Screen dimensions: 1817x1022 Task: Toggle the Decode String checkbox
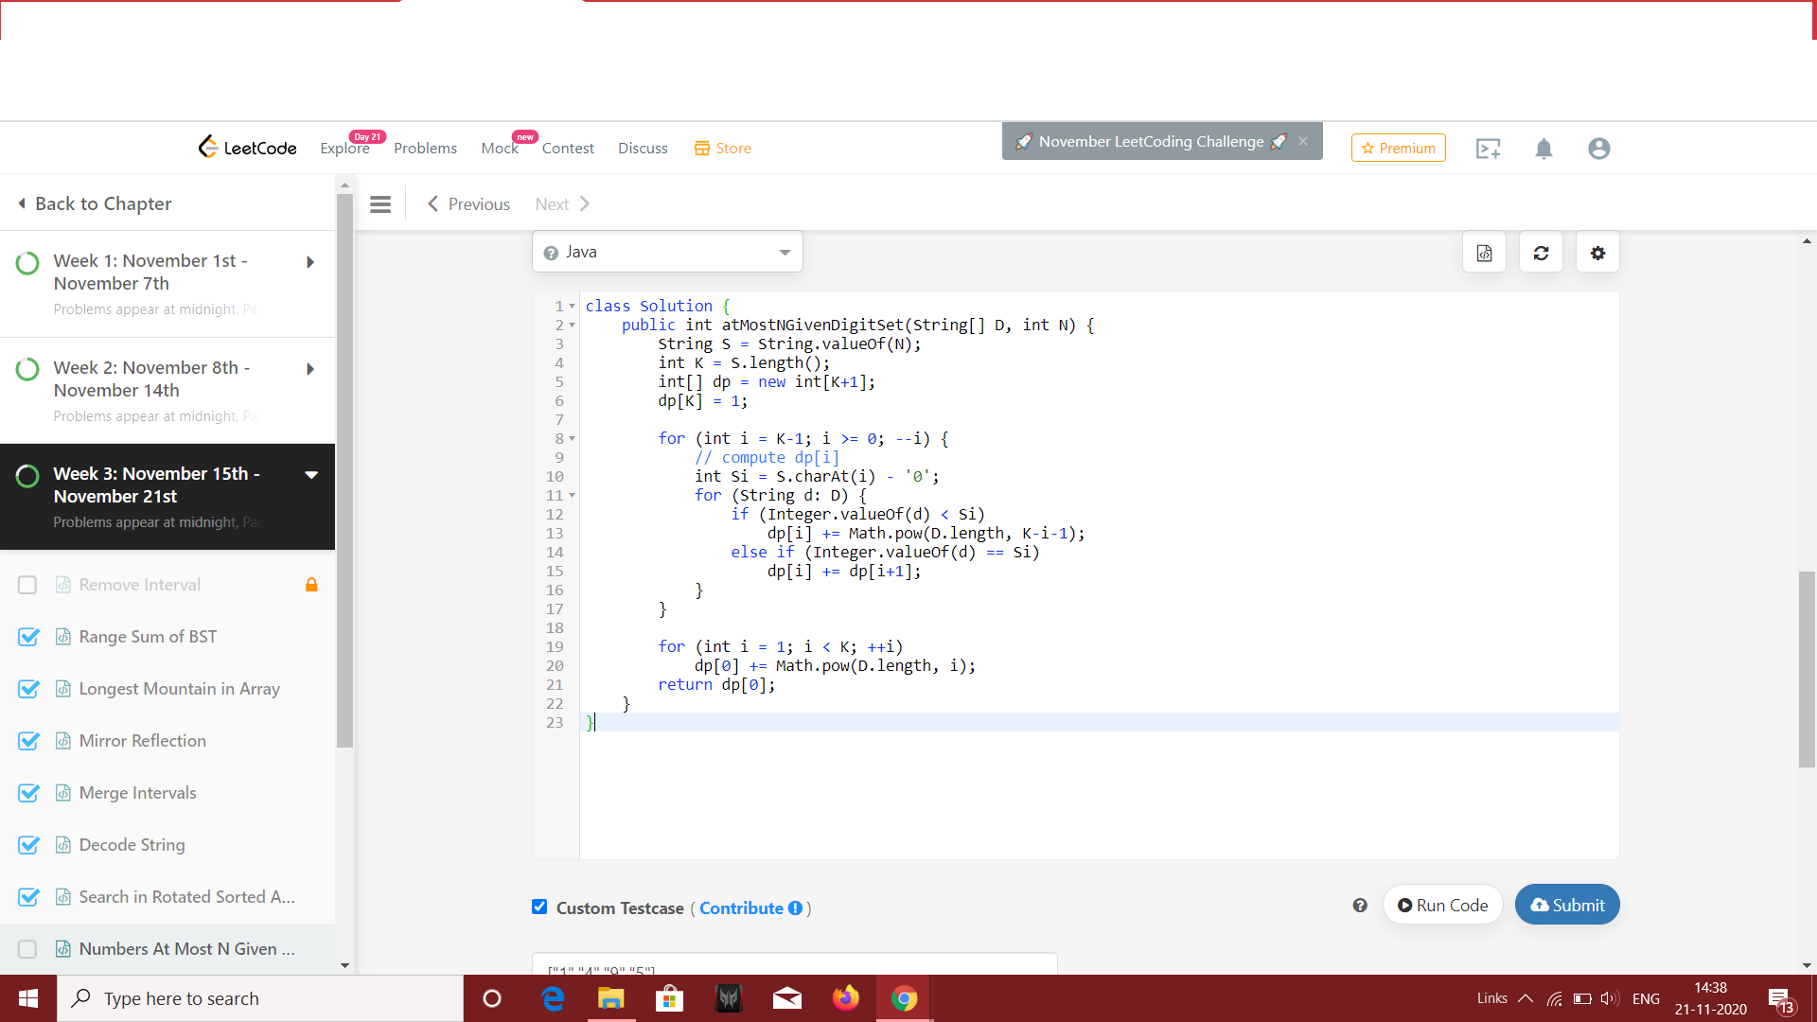28,845
